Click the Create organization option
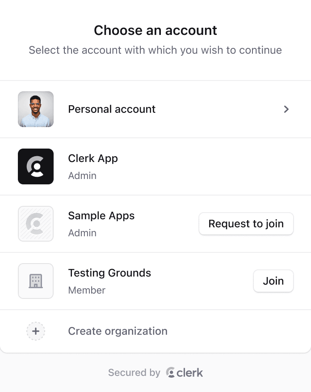The image size is (311, 392). click(118, 331)
